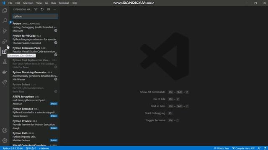Screen dimensions: 268x150
Task: Open the Selection menu
Action: point(28,3)
